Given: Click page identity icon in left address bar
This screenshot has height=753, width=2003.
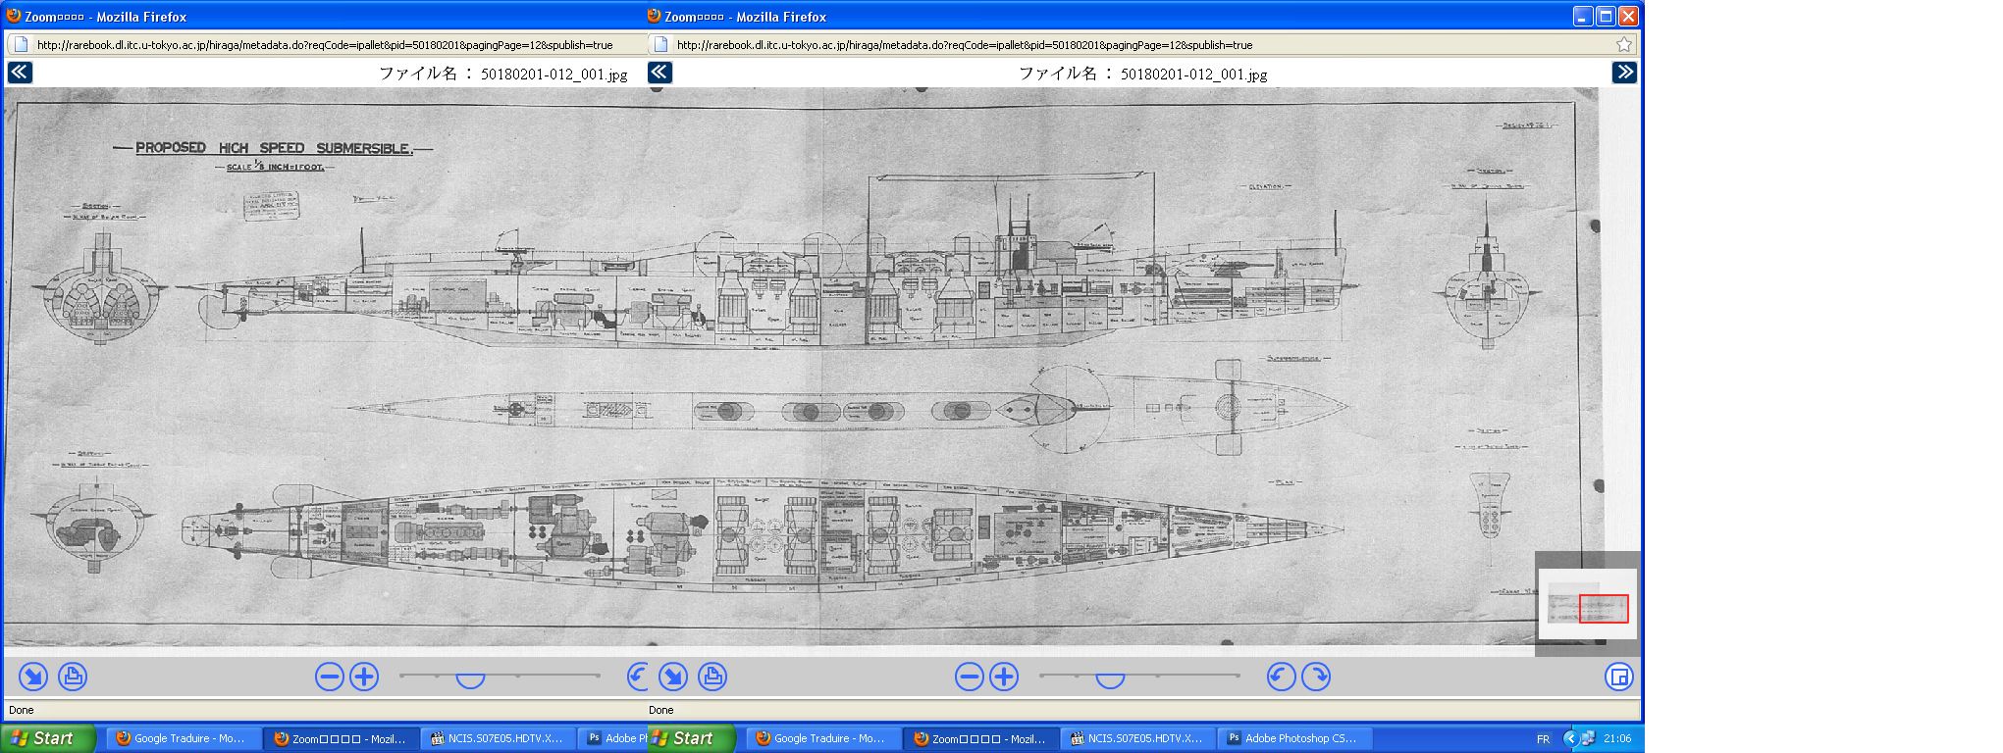Looking at the screenshot, I should tap(20, 44).
